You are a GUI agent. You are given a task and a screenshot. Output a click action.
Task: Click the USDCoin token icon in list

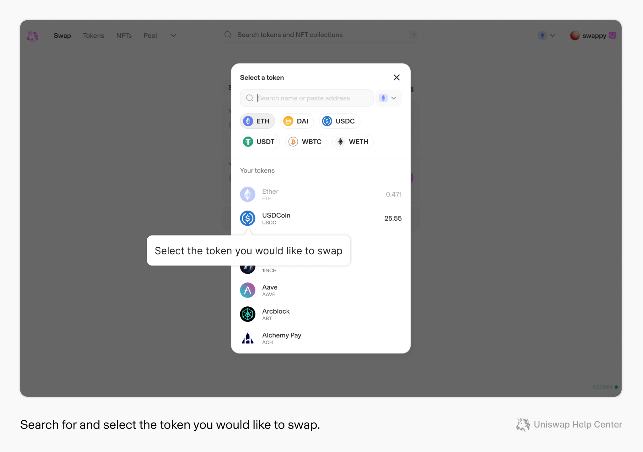click(x=248, y=218)
